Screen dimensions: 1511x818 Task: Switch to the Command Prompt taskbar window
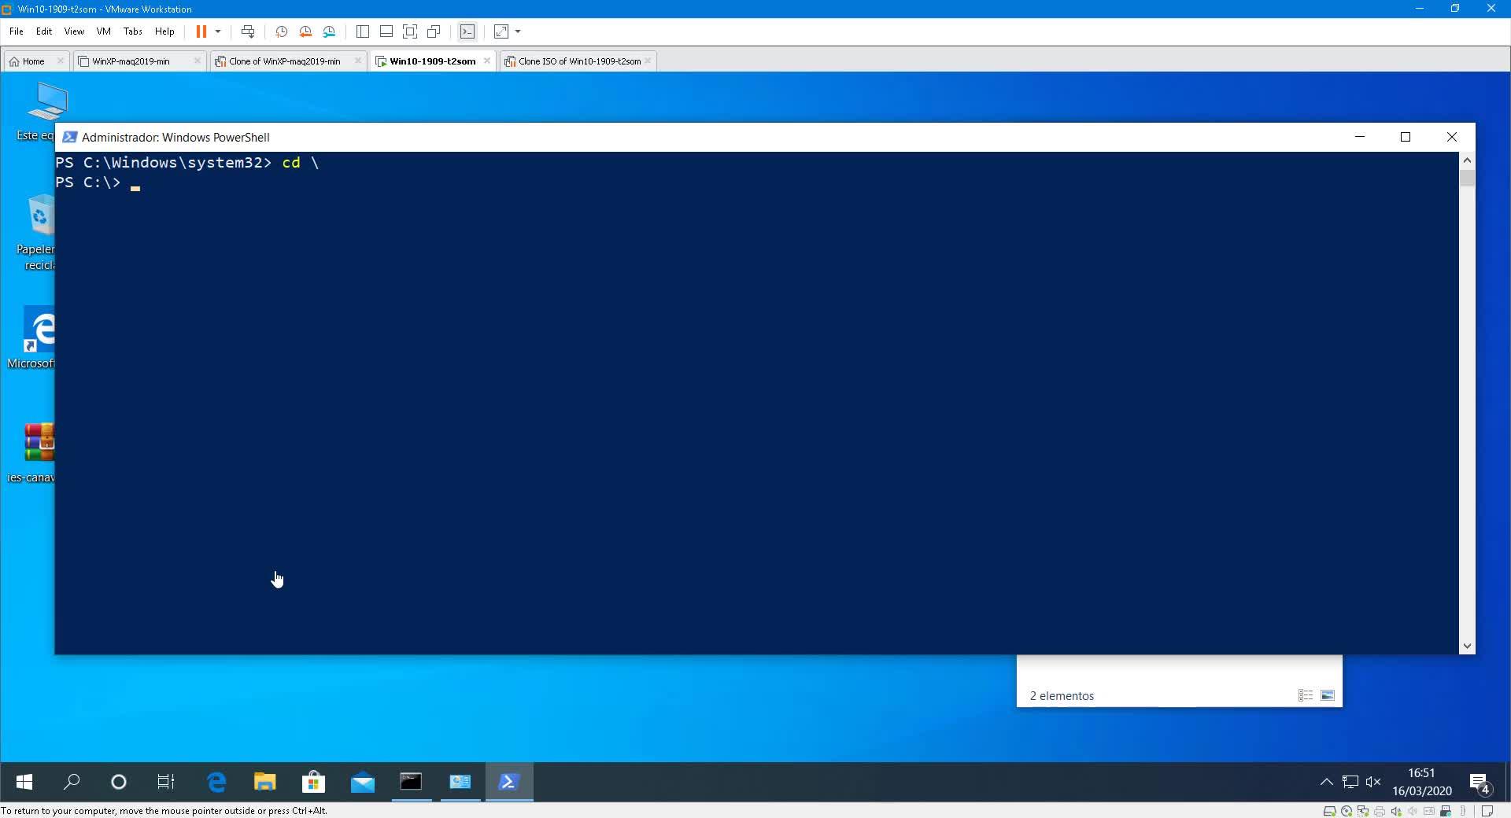click(412, 782)
